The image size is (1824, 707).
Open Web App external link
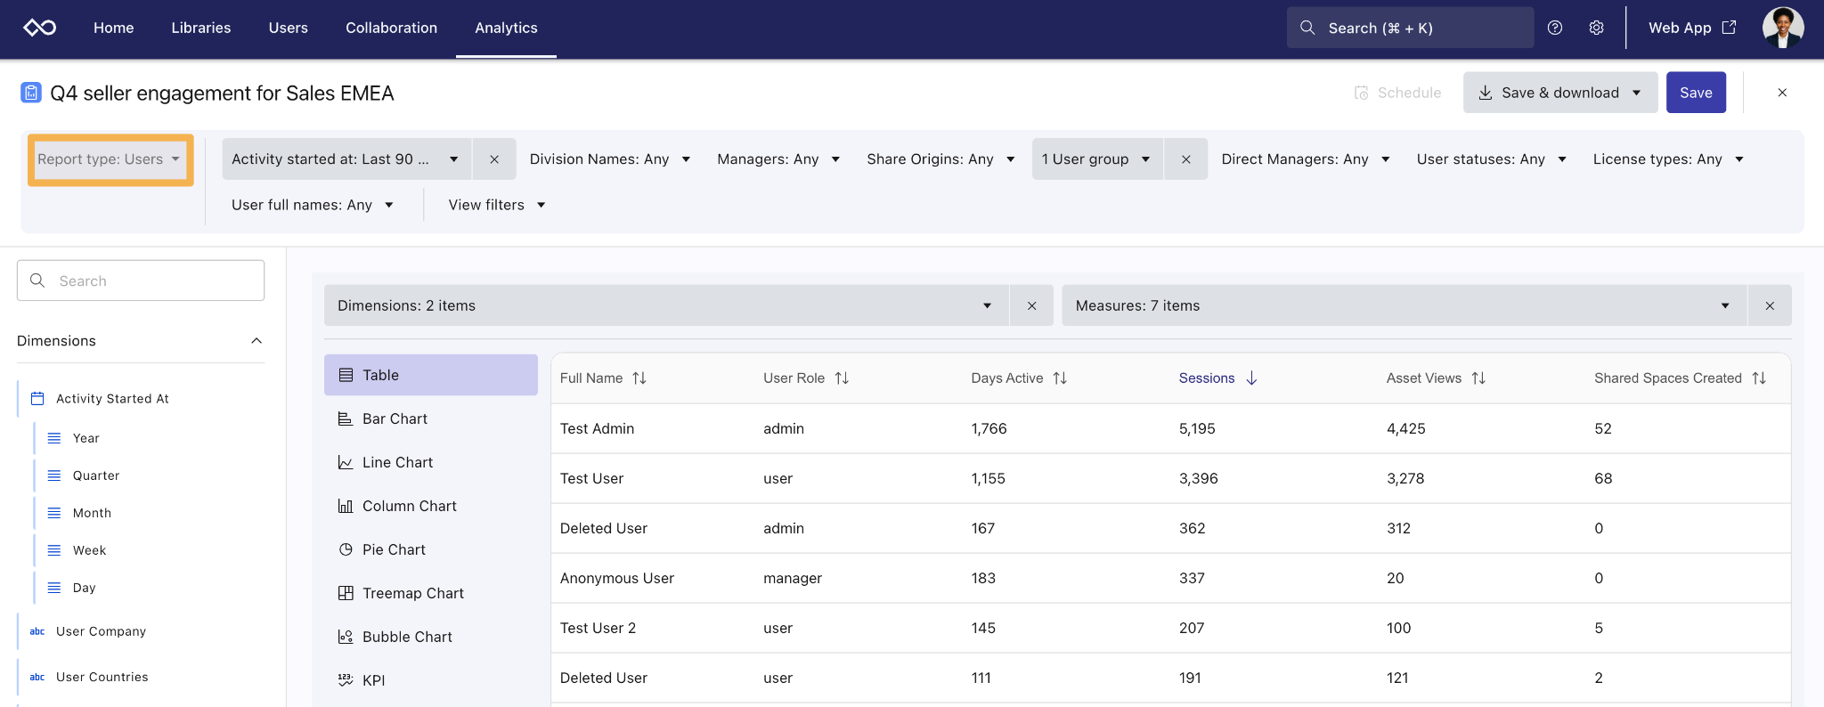pos(1691,28)
